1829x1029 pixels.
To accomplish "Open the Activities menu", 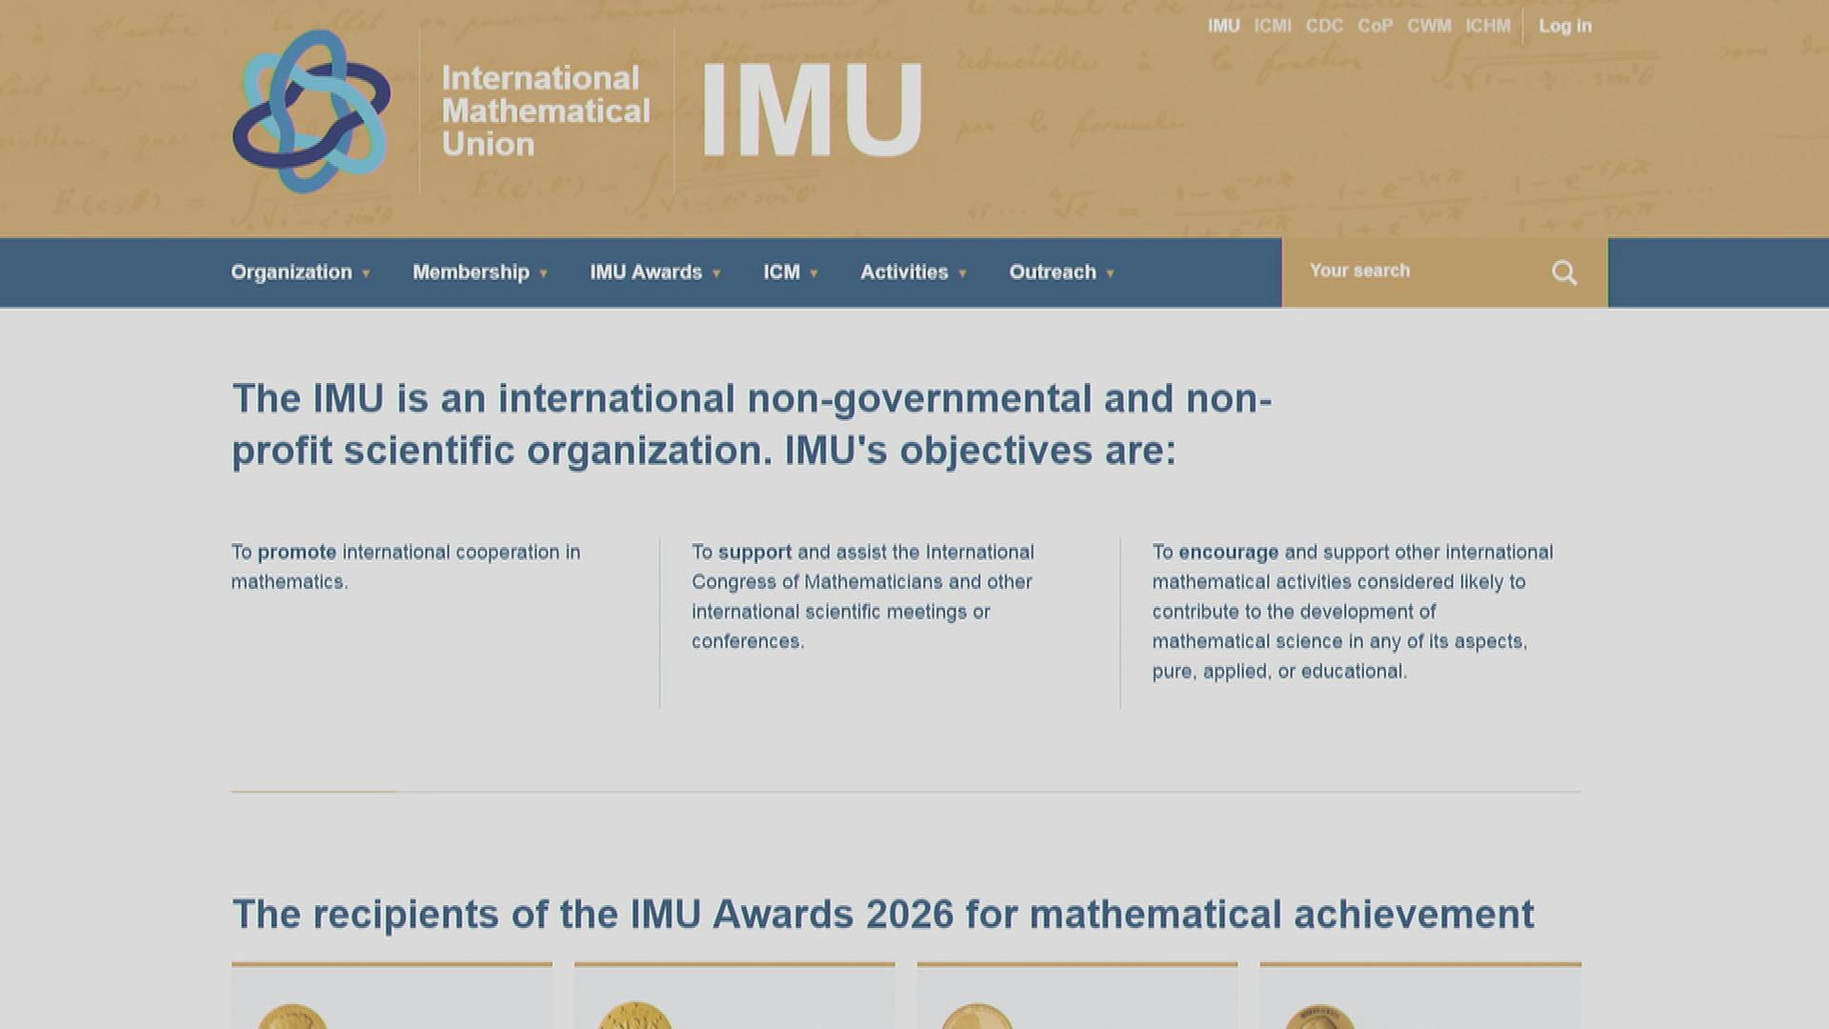I will [904, 272].
